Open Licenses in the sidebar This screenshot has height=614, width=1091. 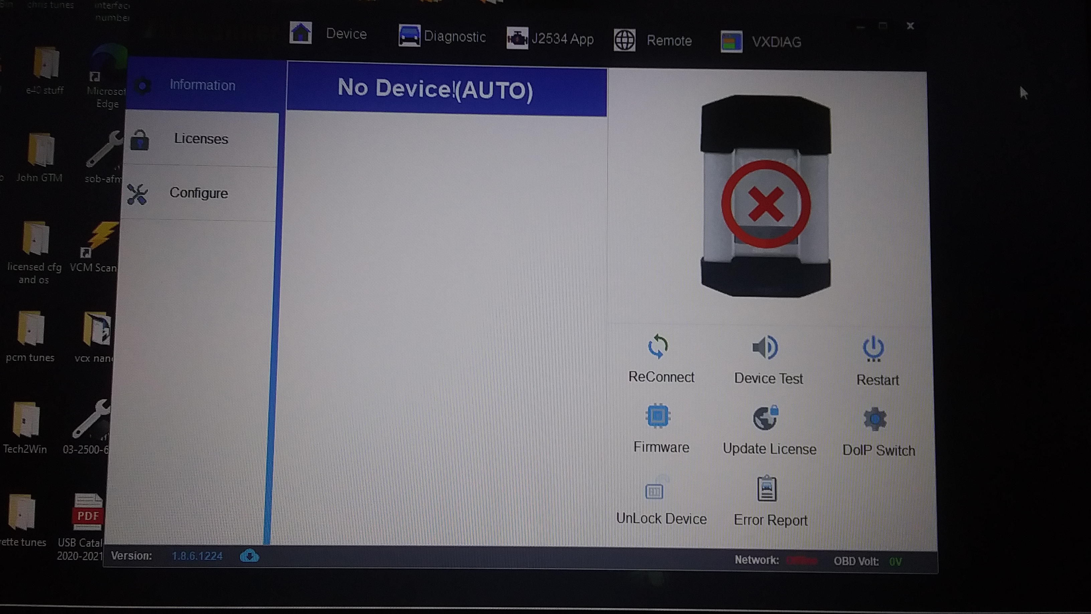[x=202, y=139]
